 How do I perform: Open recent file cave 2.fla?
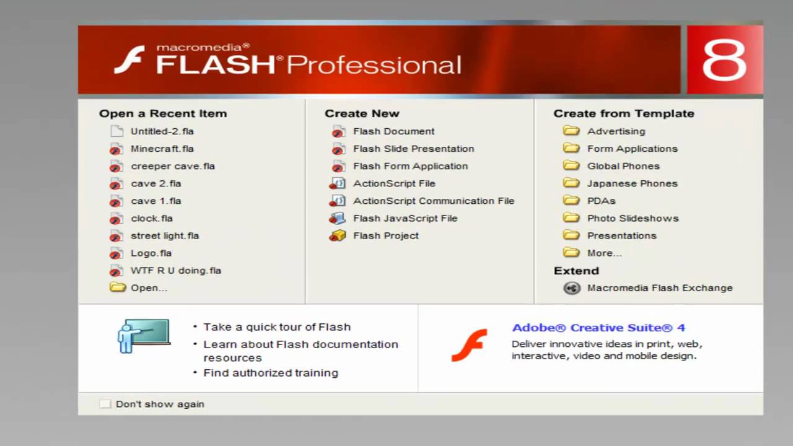[156, 183]
